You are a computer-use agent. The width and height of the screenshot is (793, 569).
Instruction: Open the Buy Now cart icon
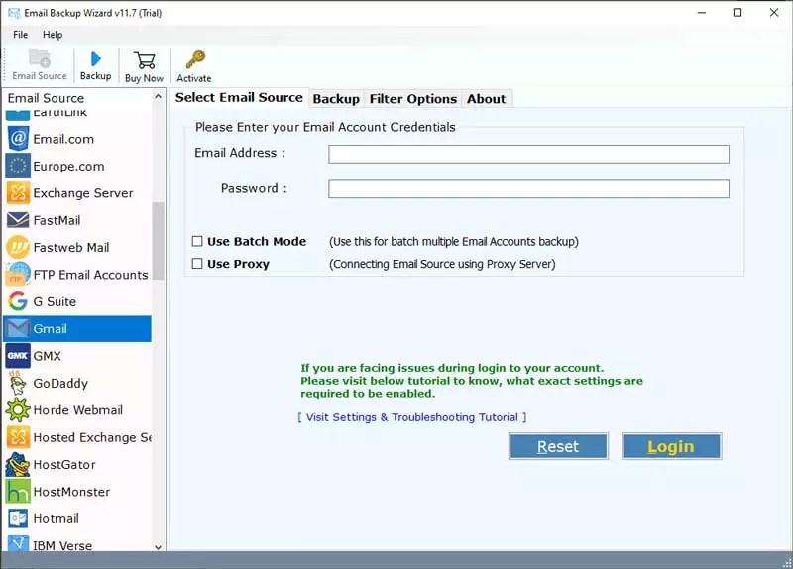[145, 59]
